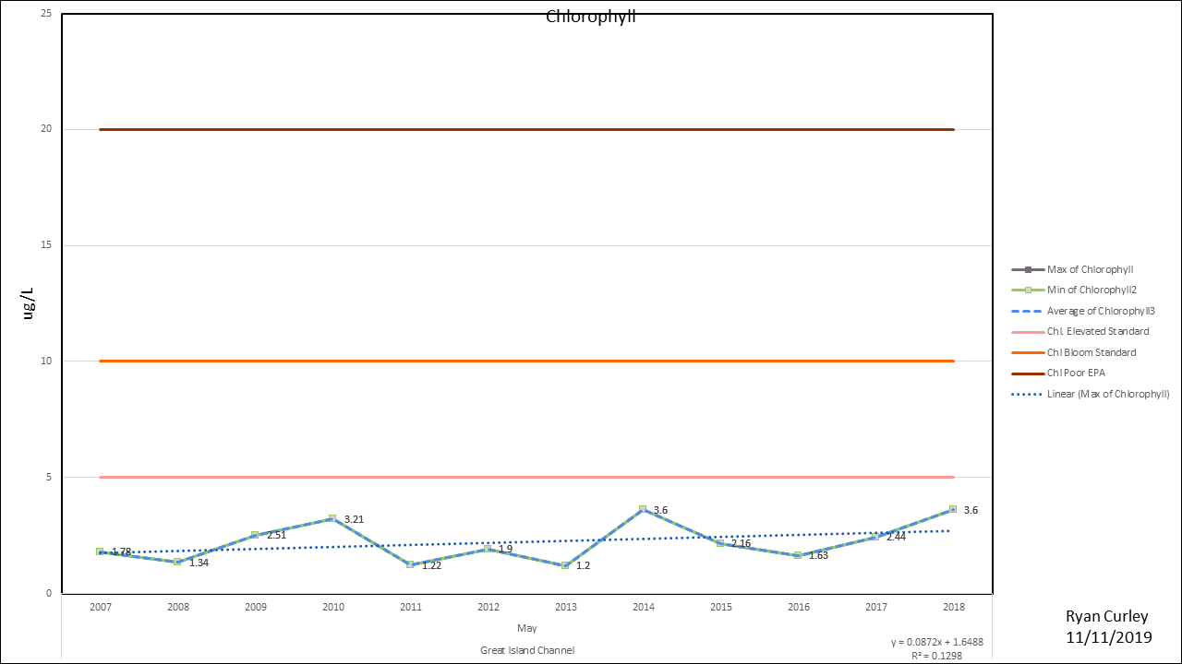The image size is (1182, 664).
Task: Select the May category label below the years
Action: (x=526, y=628)
